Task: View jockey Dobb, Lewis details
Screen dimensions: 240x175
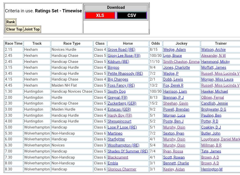Action: (173, 79)
